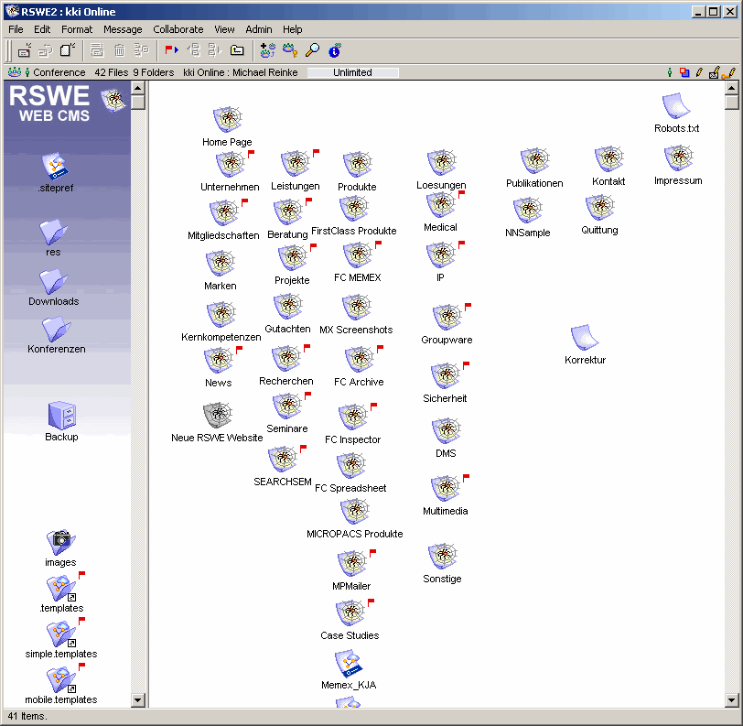
Task: Open the .templates folder alias
Action: tap(61, 589)
